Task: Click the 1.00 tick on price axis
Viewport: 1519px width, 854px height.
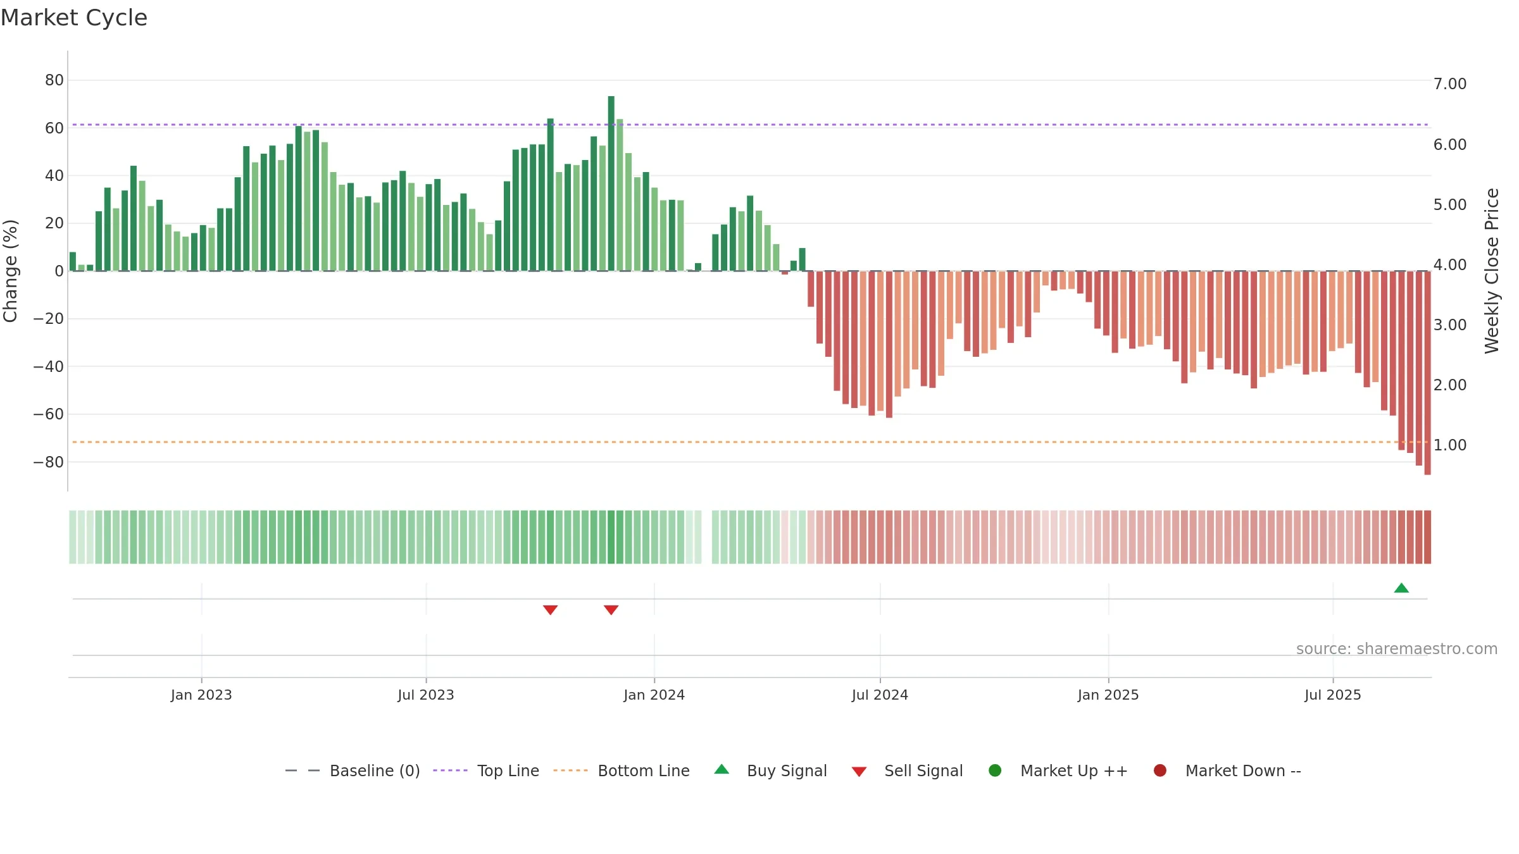Action: pyautogui.click(x=1450, y=445)
